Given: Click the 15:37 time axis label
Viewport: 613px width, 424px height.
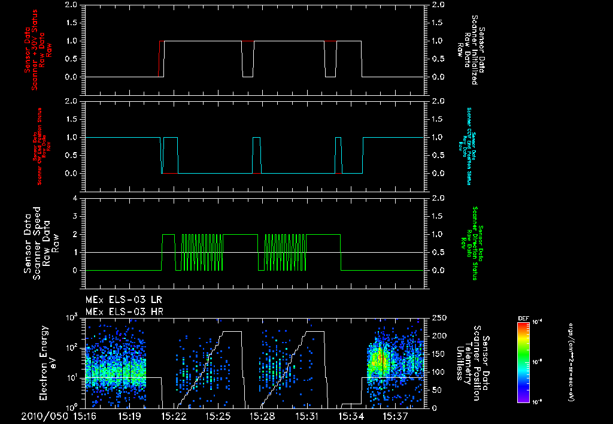Looking at the screenshot, I should 395,416.
